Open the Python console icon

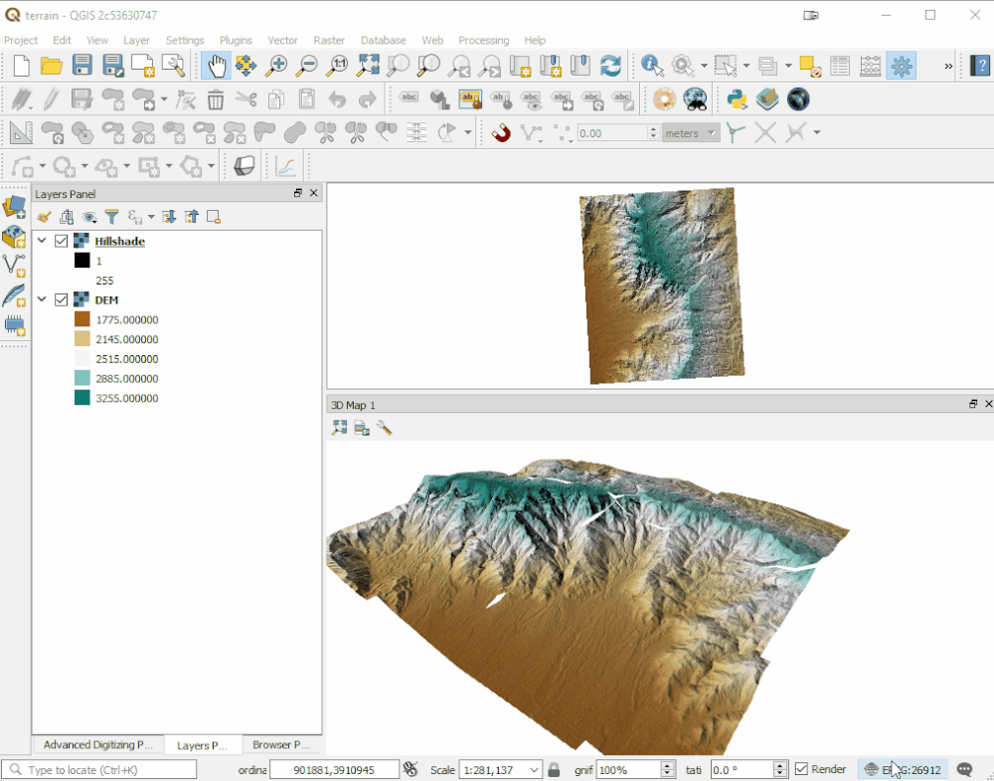pyautogui.click(x=737, y=98)
